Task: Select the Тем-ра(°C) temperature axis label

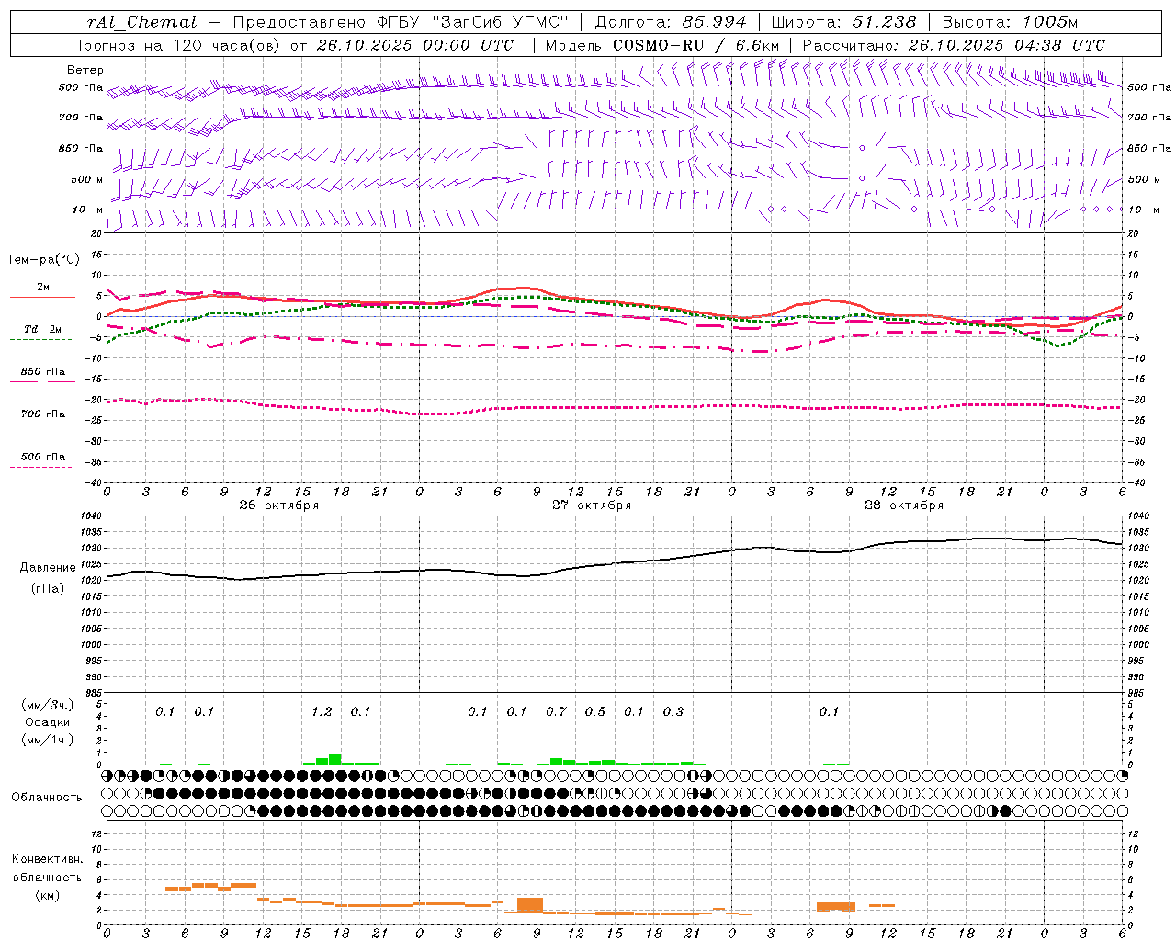Action: click(x=43, y=260)
